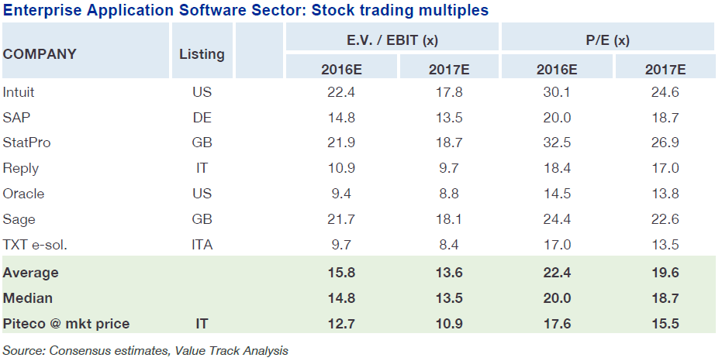
Task: Select the Sage company name
Action: pyautogui.click(x=19, y=220)
